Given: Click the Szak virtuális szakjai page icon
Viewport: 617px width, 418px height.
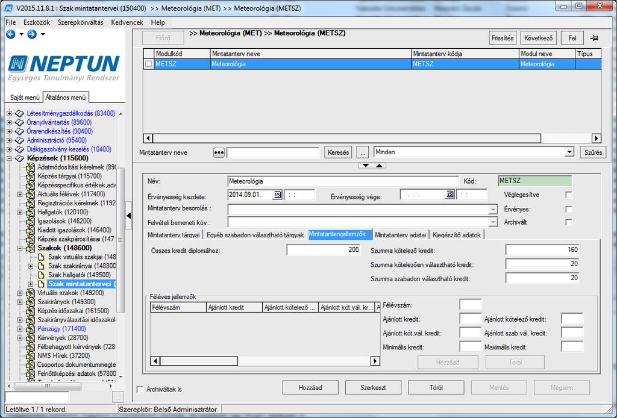Looking at the screenshot, I should tap(41, 257).
